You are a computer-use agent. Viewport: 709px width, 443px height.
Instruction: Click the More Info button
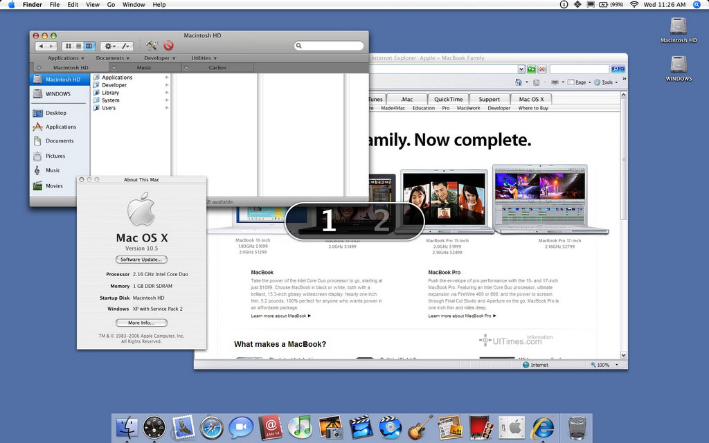coord(141,323)
